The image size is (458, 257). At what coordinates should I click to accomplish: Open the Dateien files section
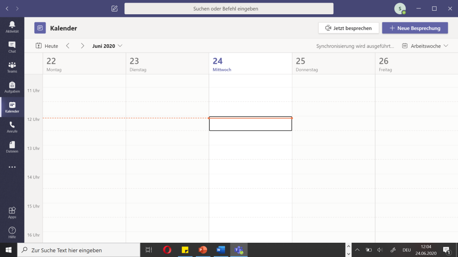[12, 147]
